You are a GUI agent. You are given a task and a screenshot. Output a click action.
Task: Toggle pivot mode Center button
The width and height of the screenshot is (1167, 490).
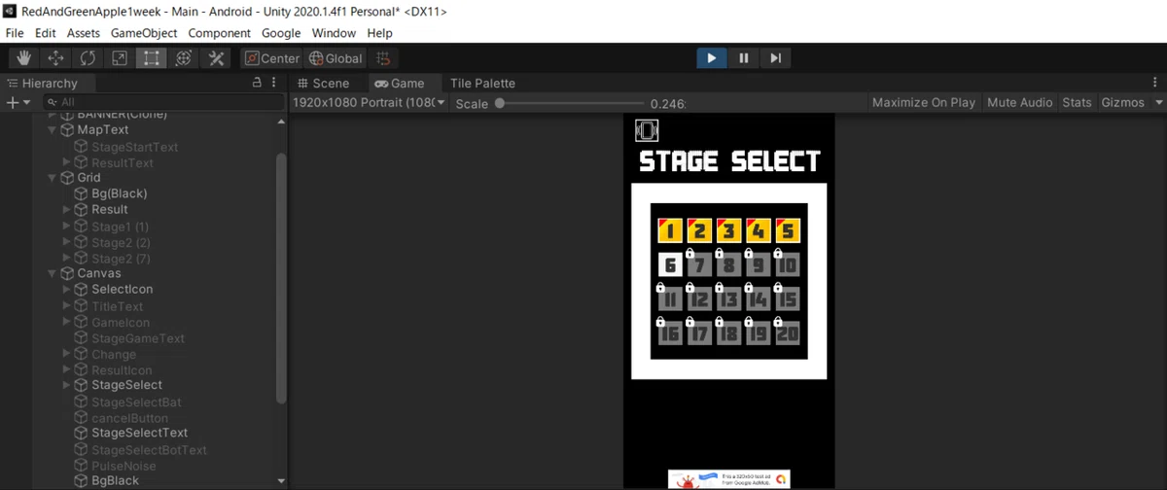(x=271, y=58)
